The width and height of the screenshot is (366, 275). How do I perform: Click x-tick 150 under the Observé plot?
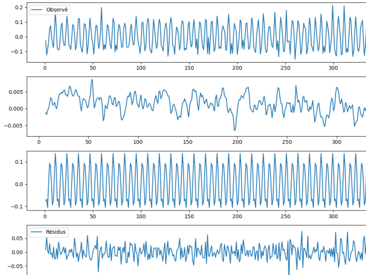click(x=189, y=68)
